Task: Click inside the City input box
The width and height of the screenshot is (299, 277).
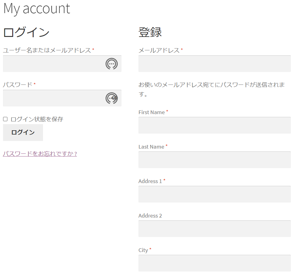Action: [214, 263]
